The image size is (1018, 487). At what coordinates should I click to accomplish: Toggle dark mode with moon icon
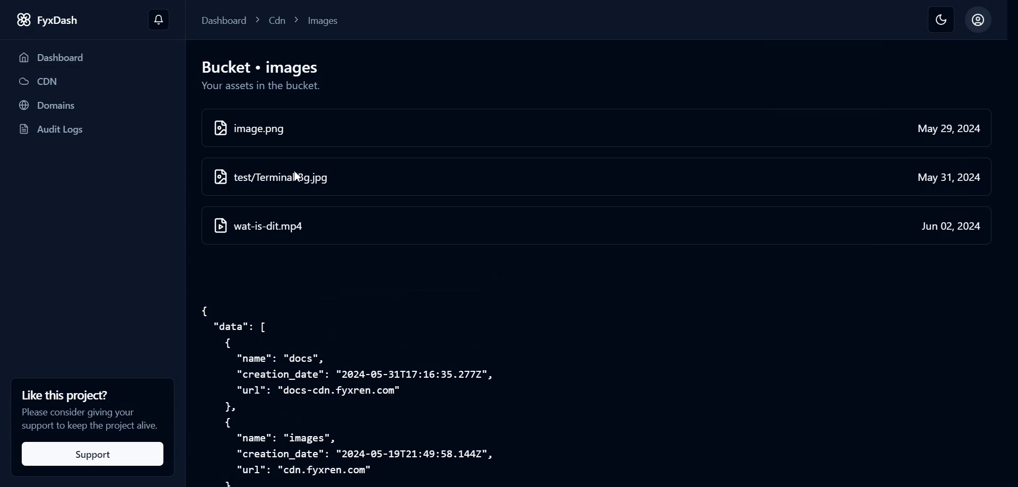coord(941,20)
